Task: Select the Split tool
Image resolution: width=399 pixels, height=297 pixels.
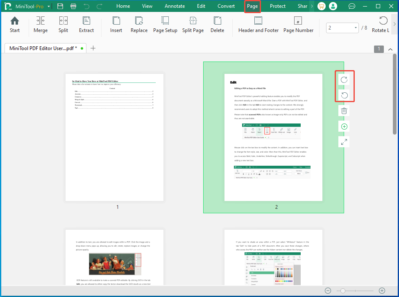Action: click(63, 25)
